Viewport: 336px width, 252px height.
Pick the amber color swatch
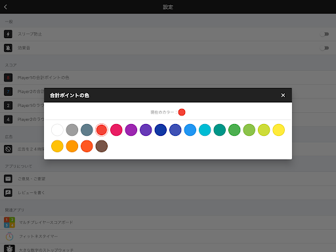pyautogui.click(x=57, y=146)
